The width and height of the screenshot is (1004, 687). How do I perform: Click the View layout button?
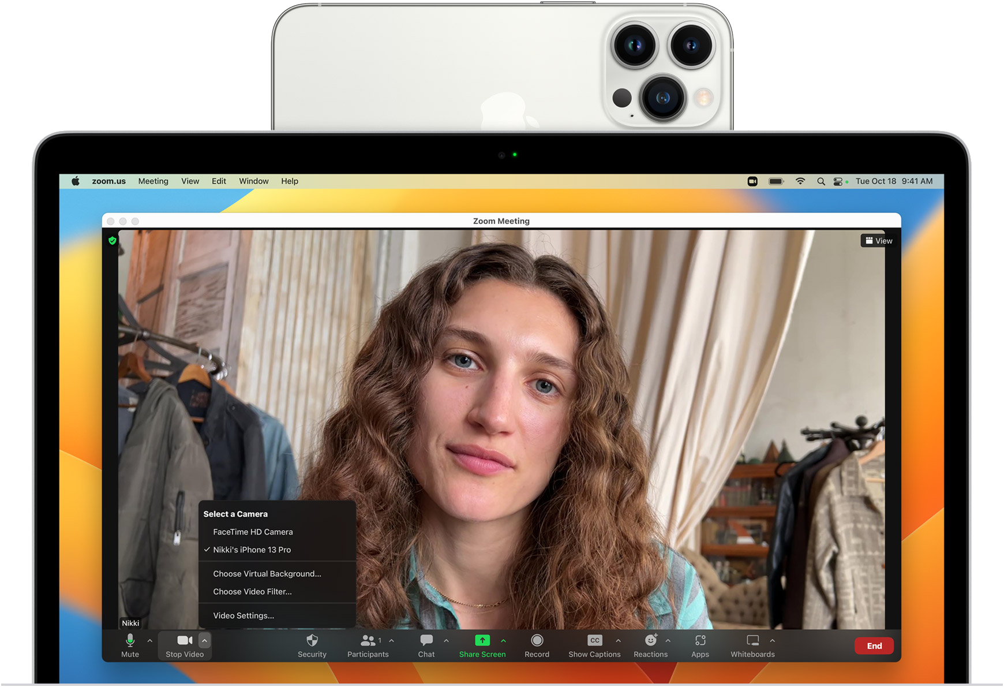coord(878,241)
